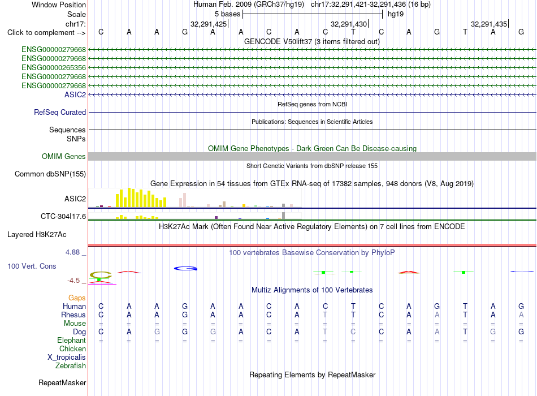Click the 4.88 PhyloP upper limit value

coord(72,252)
